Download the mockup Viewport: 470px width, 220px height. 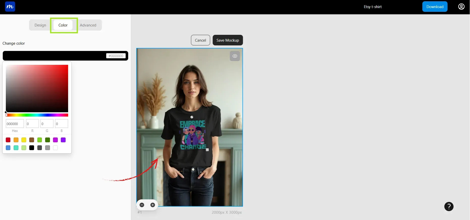point(435,7)
